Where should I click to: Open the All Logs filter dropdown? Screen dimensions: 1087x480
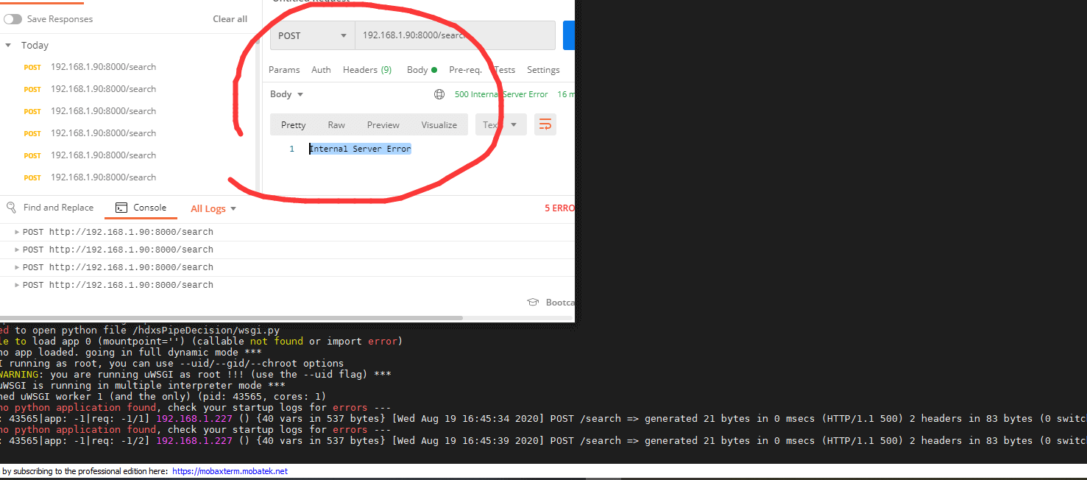pos(213,209)
